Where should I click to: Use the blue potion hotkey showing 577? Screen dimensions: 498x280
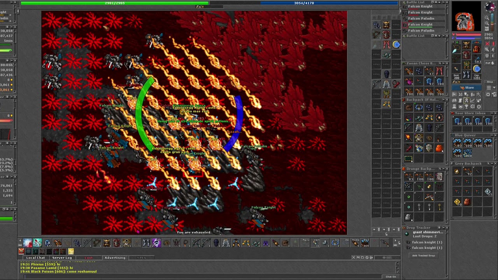47,243
